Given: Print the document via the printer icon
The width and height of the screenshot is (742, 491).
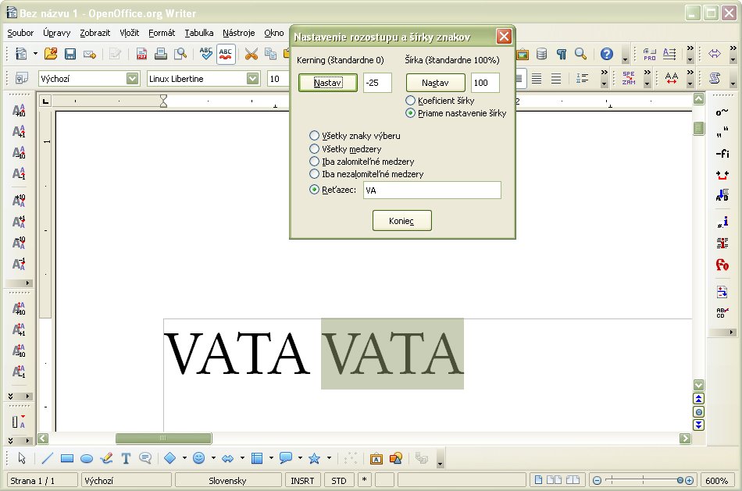Looking at the screenshot, I should click(x=161, y=54).
